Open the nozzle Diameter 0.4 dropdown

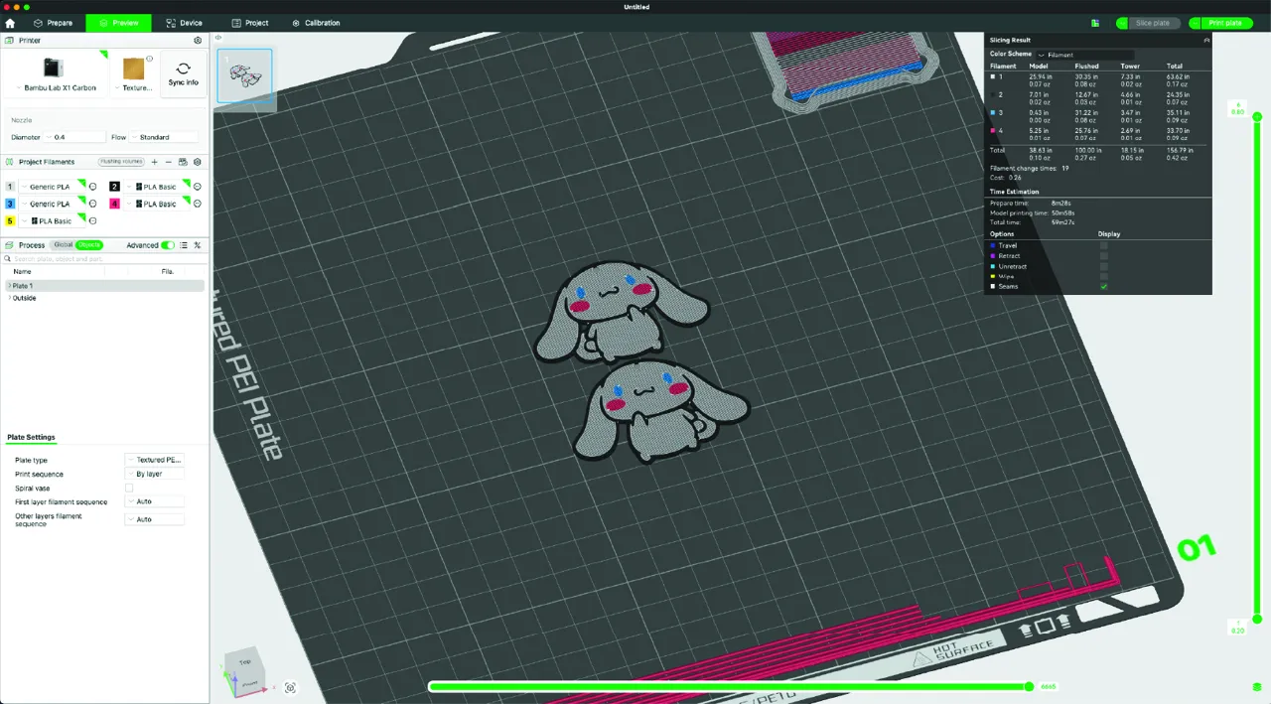[x=73, y=137]
